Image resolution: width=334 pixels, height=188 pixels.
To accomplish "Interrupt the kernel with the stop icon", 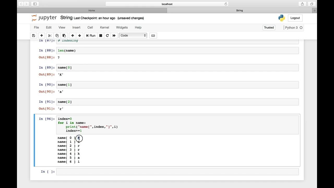I will click(x=101, y=36).
